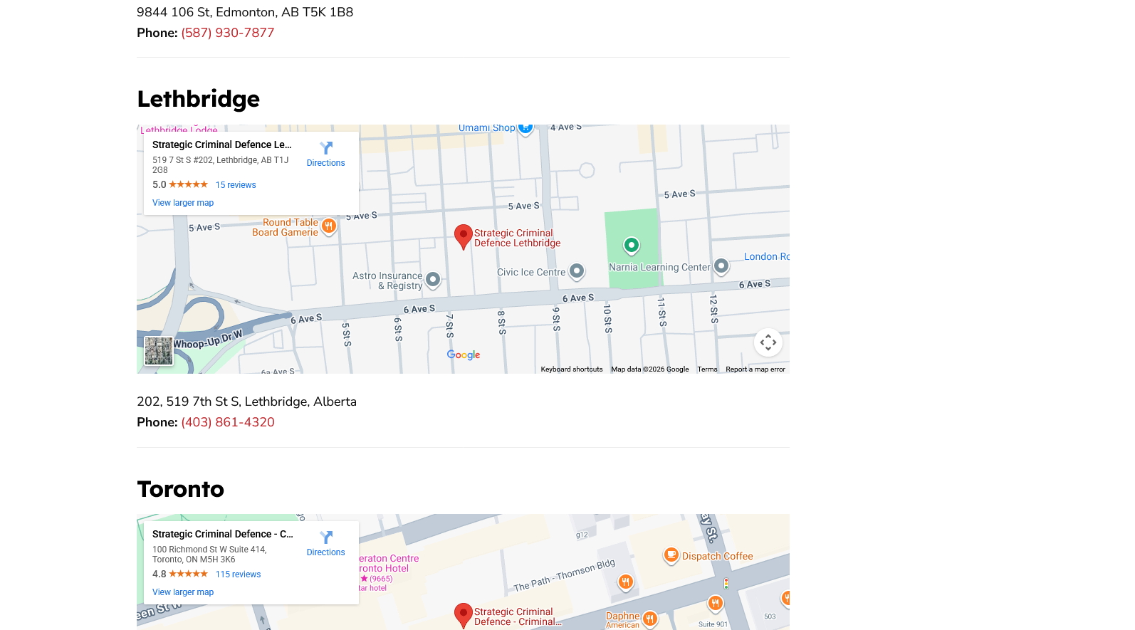Click the Strategic Criminal Defence - C... card title
Viewport: 1135px width, 630px height.
[223, 534]
